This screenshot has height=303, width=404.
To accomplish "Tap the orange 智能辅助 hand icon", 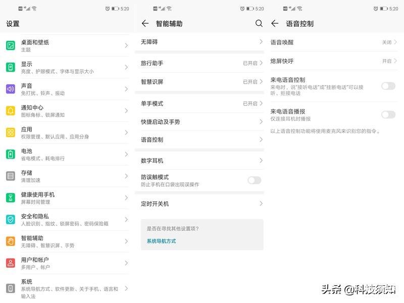I will [11, 241].
